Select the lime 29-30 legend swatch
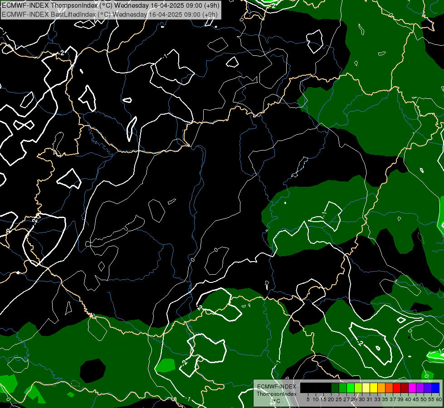This screenshot has height=408, width=444. pyautogui.click(x=358, y=388)
